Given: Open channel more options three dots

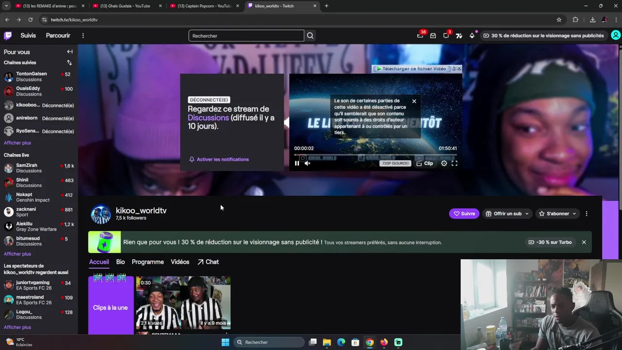Looking at the screenshot, I should coord(587,213).
